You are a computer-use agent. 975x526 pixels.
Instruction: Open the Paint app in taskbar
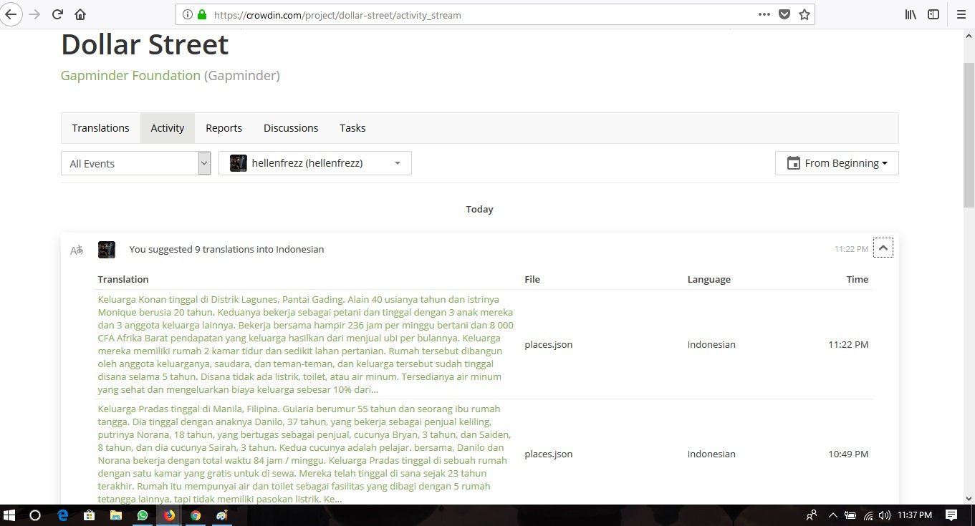[222, 515]
